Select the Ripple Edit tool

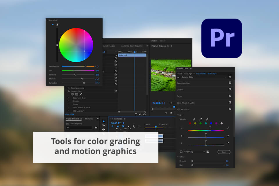pos(103,129)
